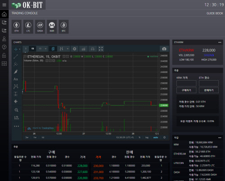Select the ETH coin icon
Image resolution: width=225 pixels, height=181 pixels.
[17, 27]
